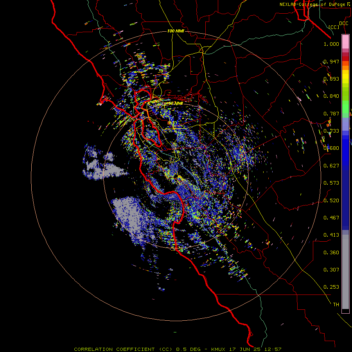This screenshot has width=352, height=352.
Task: Click the 0.573 legend value
Action: click(x=331, y=183)
